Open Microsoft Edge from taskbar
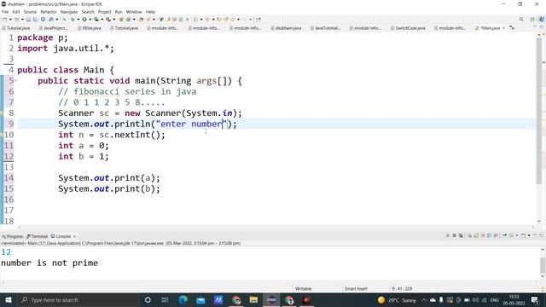 coord(183,299)
